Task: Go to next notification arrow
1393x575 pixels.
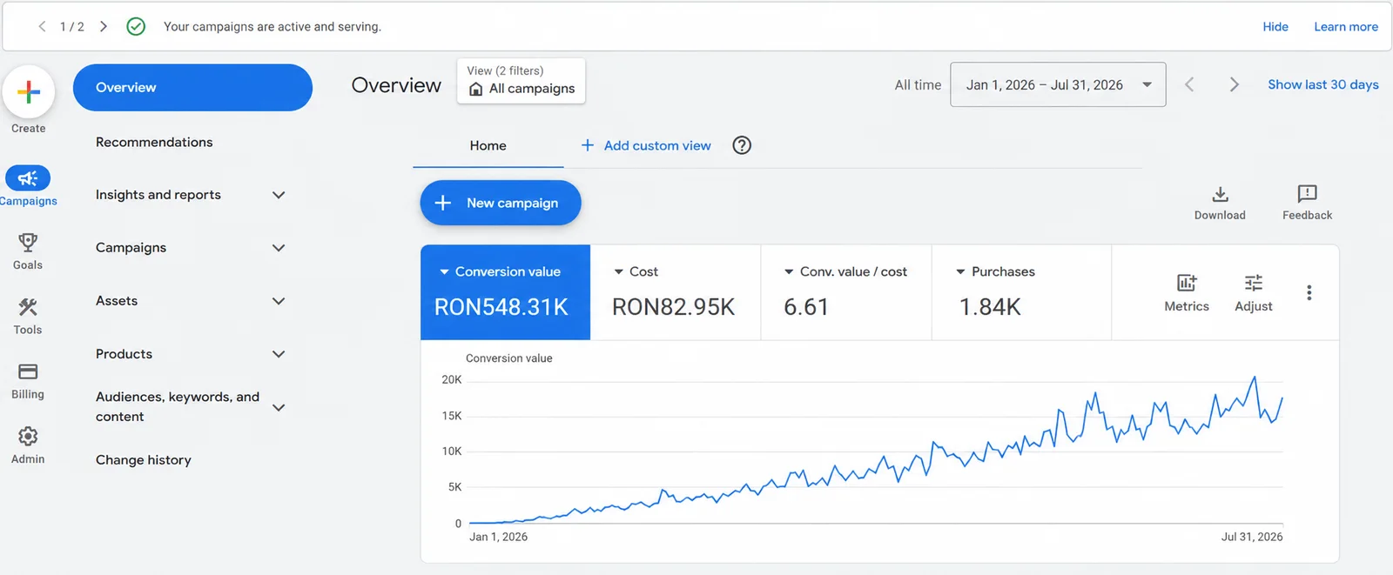Action: click(x=104, y=26)
